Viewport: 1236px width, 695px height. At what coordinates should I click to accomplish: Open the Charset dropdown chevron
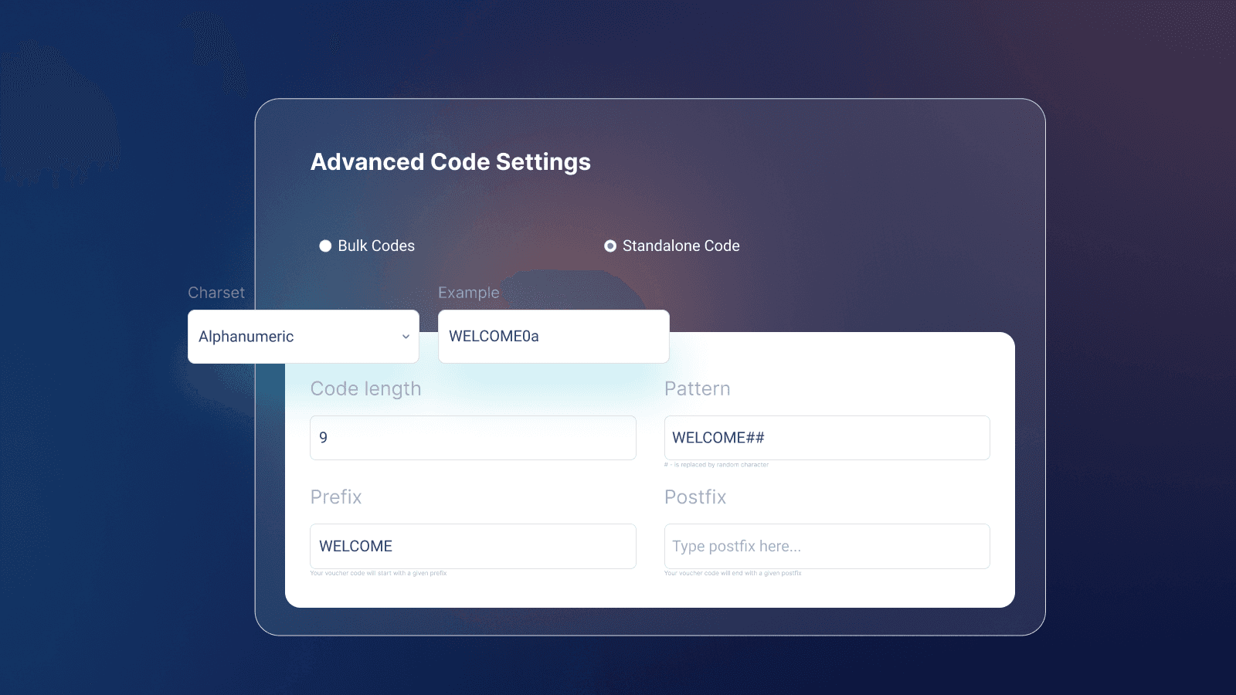[406, 337]
